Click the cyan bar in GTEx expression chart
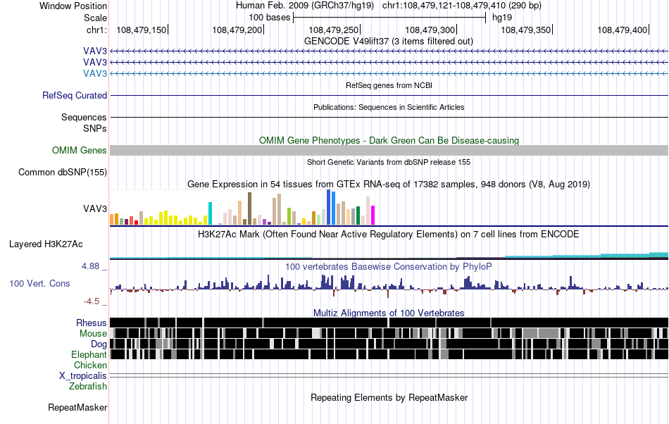Viewport: 669px width, 424px height. (x=210, y=213)
